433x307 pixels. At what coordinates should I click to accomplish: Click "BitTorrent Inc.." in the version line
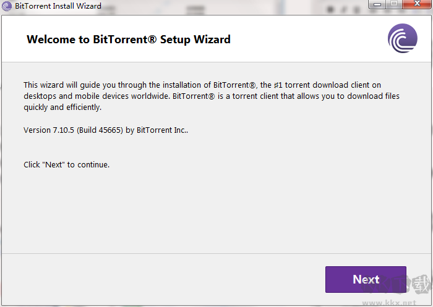[162, 130]
